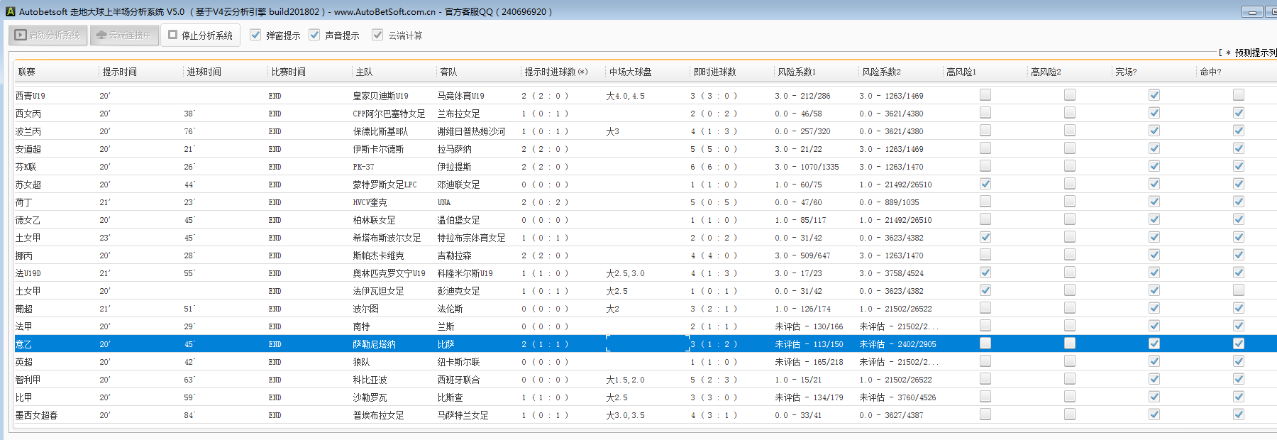
Task: Stop analysis with the 停止分析系统 button
Action: 200,35
